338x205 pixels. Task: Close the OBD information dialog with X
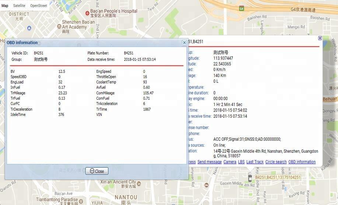(x=184, y=43)
